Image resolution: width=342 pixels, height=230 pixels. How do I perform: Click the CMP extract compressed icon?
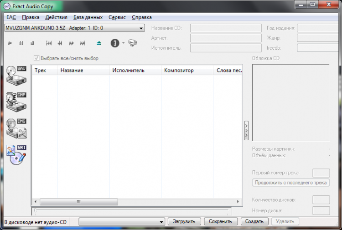click(16, 102)
